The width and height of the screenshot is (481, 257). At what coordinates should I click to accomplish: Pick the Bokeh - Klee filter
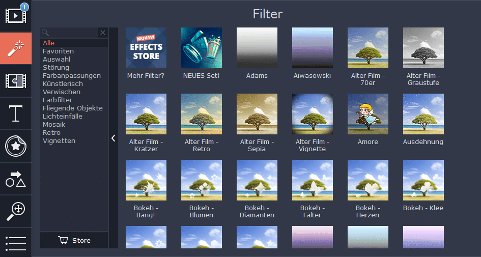point(423,180)
